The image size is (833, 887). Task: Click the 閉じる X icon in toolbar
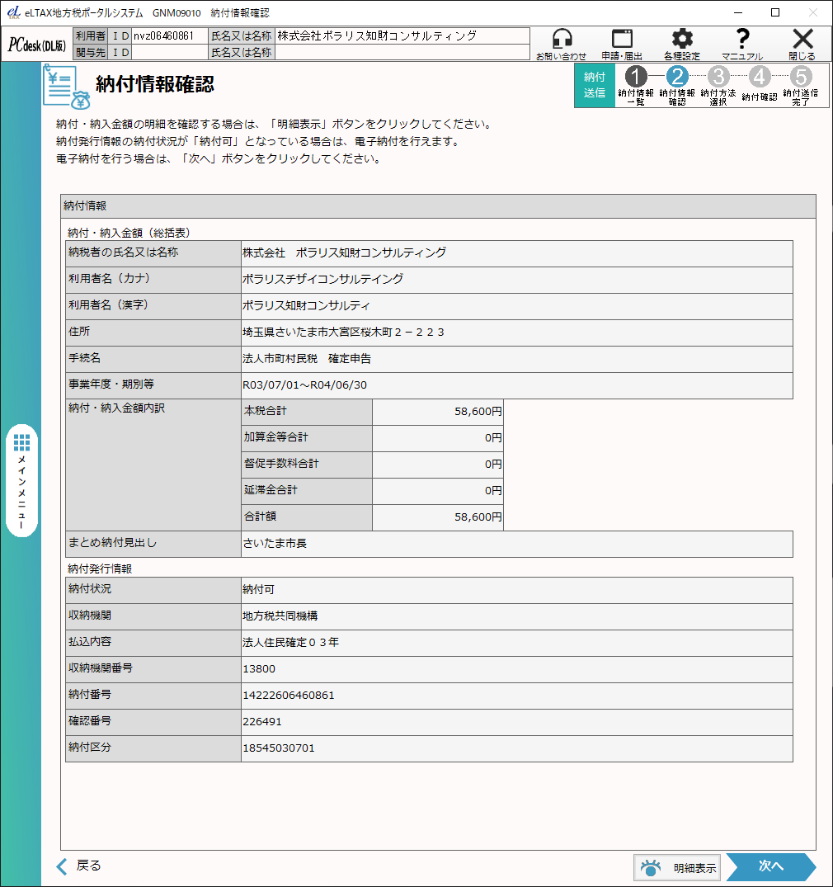pyautogui.click(x=802, y=44)
